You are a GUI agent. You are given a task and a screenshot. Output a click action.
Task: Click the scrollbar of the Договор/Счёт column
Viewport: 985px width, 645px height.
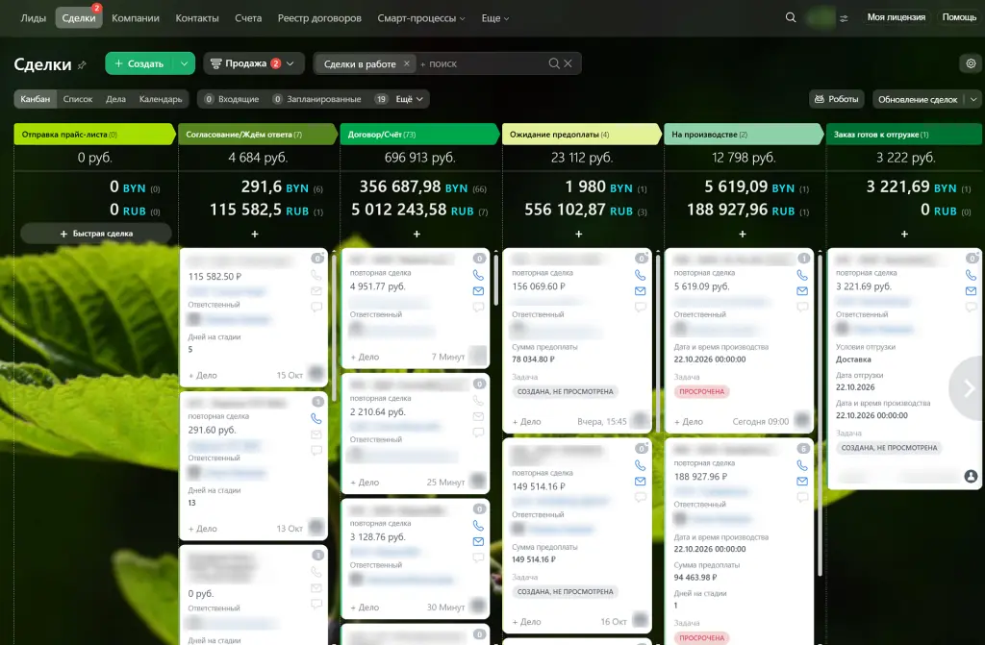495,280
